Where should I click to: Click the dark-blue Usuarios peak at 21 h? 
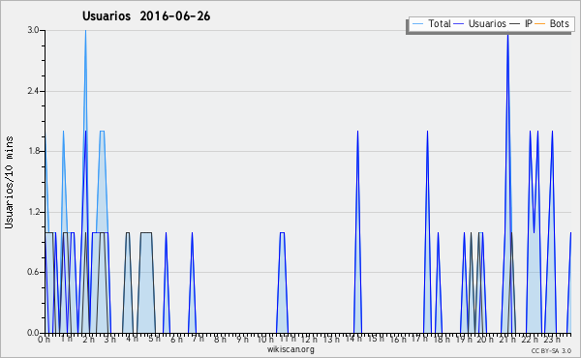coord(507,35)
